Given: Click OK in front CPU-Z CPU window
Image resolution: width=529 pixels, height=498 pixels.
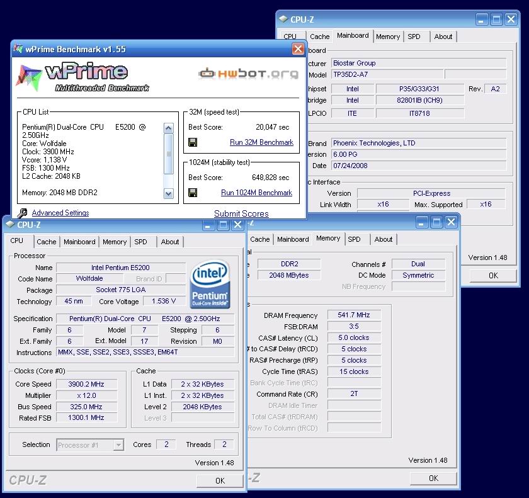Looking at the screenshot, I should (x=220, y=480).
